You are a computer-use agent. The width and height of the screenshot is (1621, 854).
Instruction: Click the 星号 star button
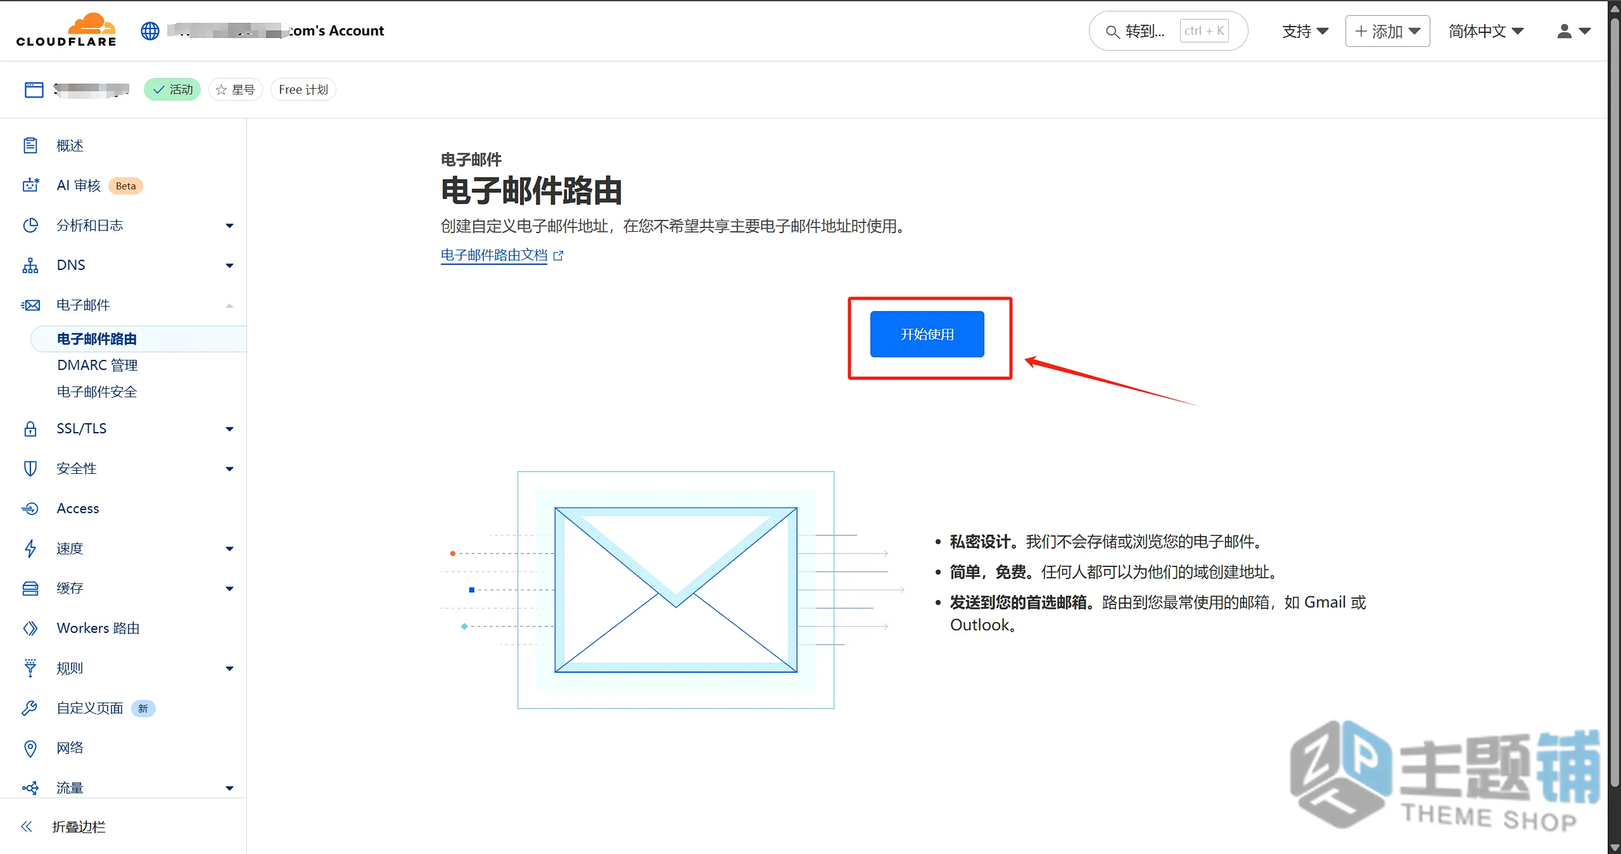click(x=236, y=90)
